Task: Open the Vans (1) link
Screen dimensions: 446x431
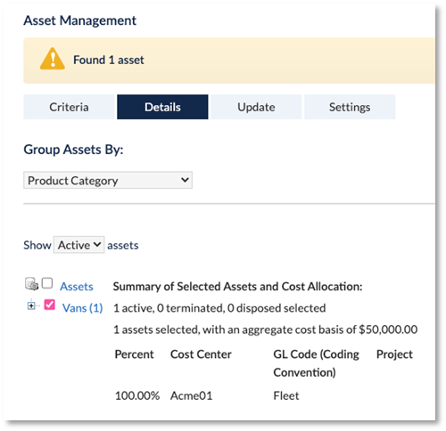Action: [x=82, y=308]
